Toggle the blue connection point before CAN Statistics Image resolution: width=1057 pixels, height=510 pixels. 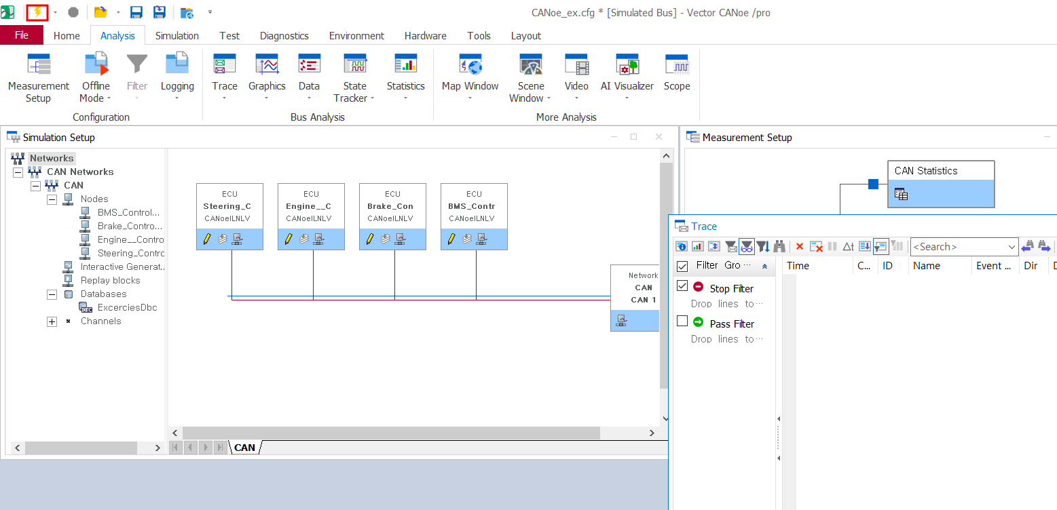pyautogui.click(x=873, y=184)
